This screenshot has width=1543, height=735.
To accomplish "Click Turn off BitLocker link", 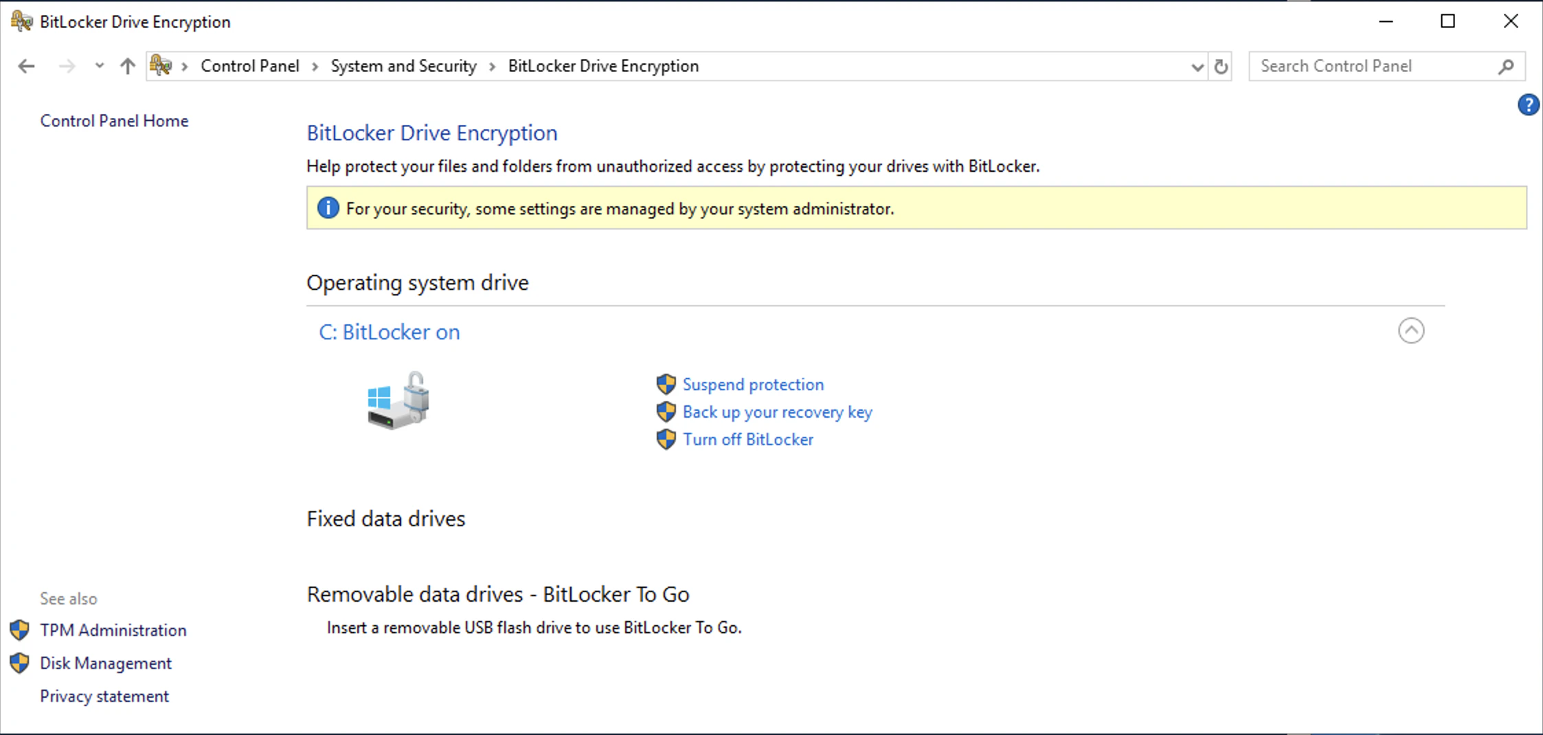I will pyautogui.click(x=747, y=440).
